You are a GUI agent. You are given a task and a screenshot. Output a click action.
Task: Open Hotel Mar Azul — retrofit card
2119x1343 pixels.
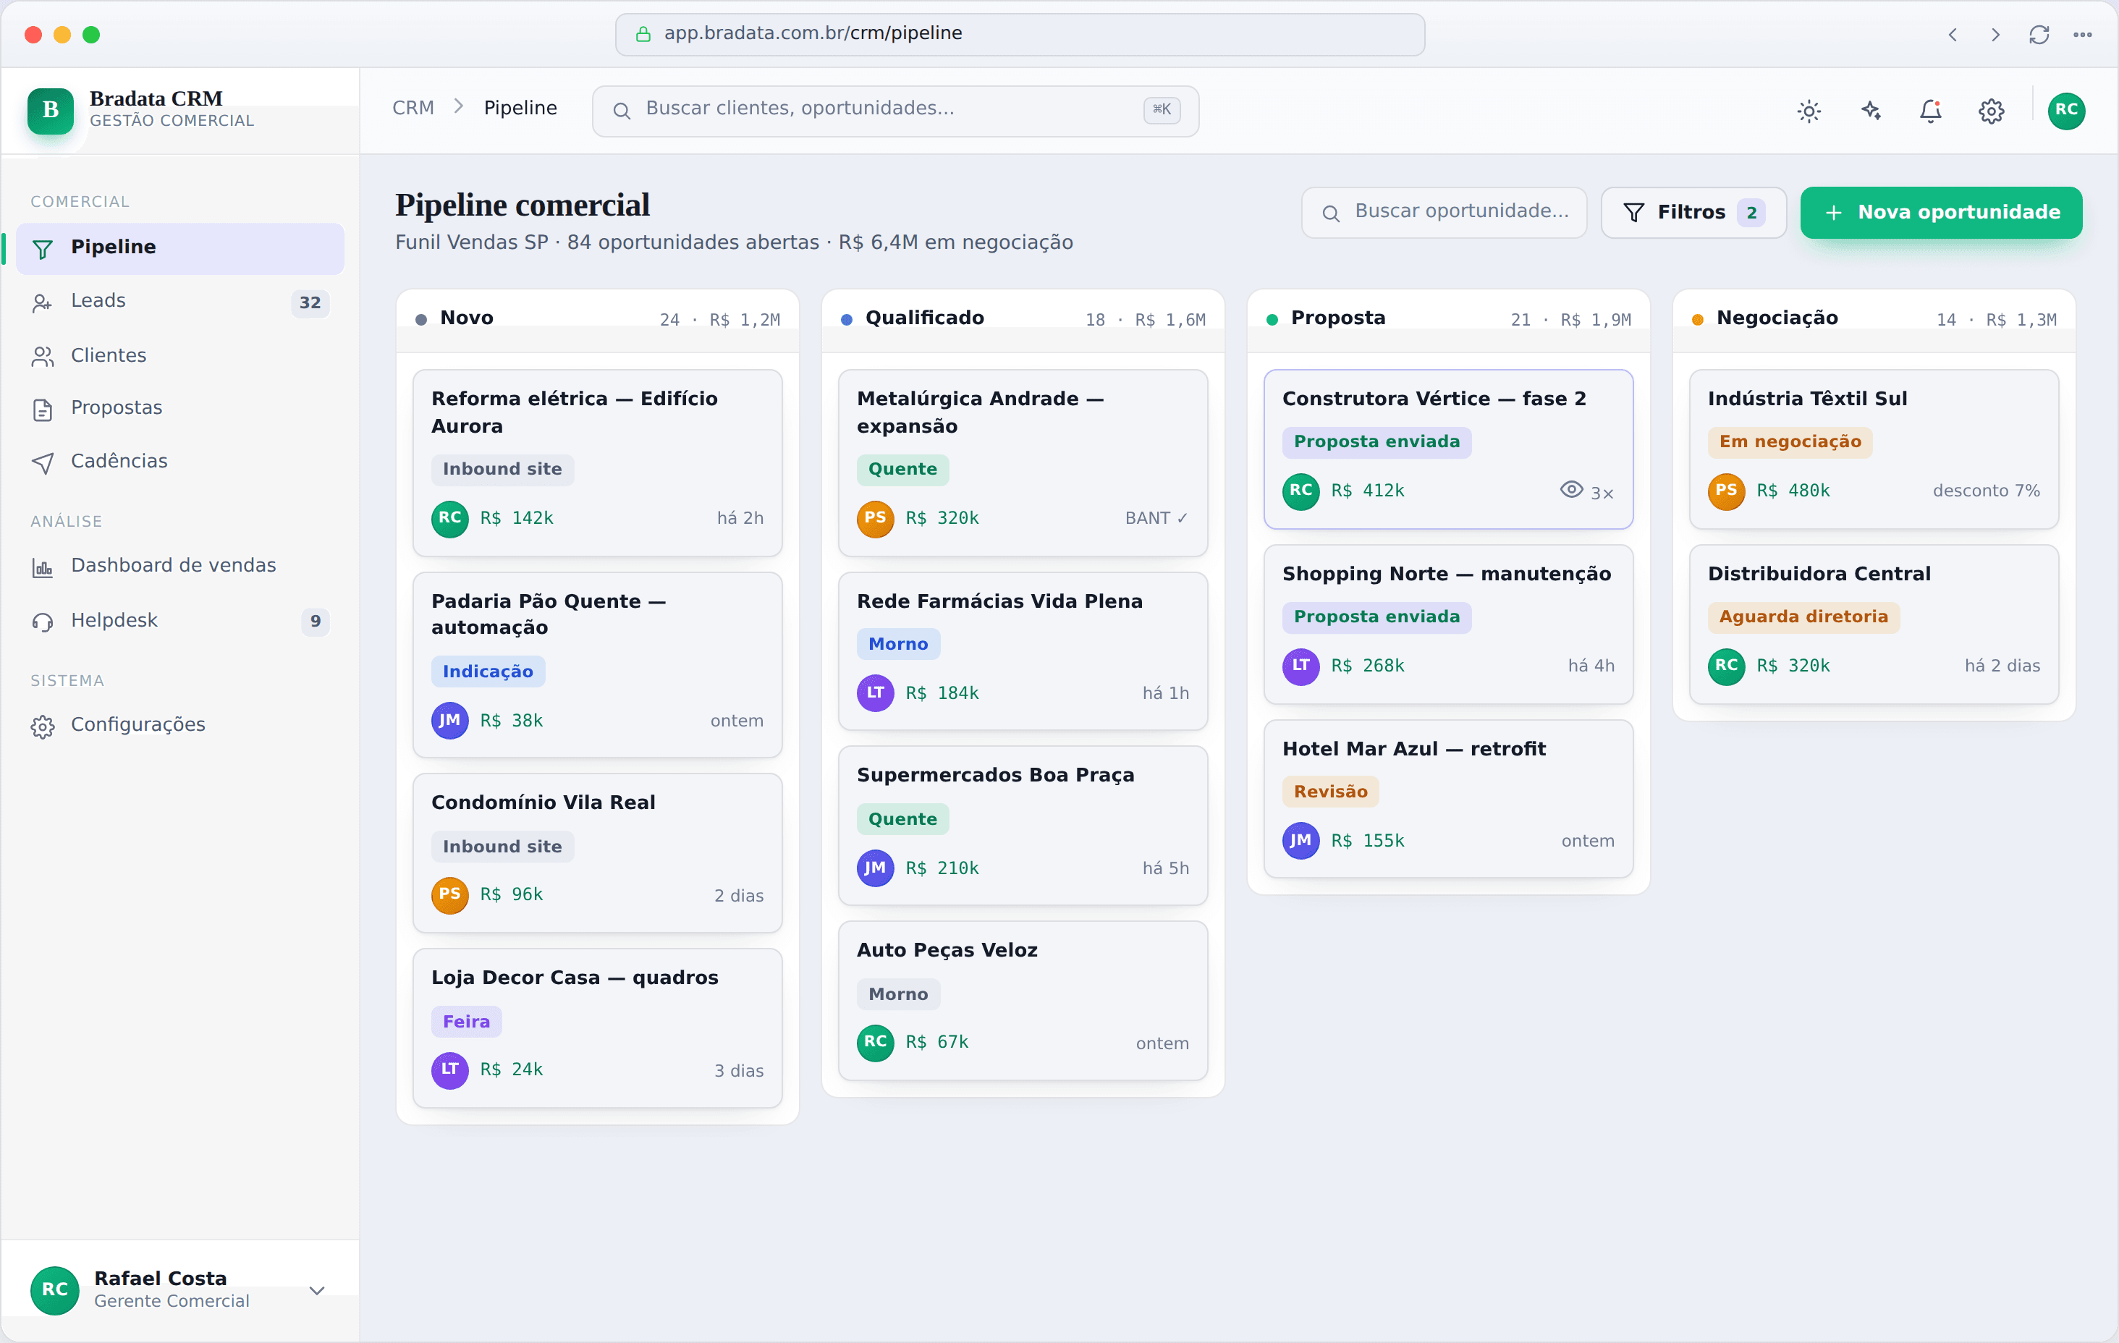1448,799
